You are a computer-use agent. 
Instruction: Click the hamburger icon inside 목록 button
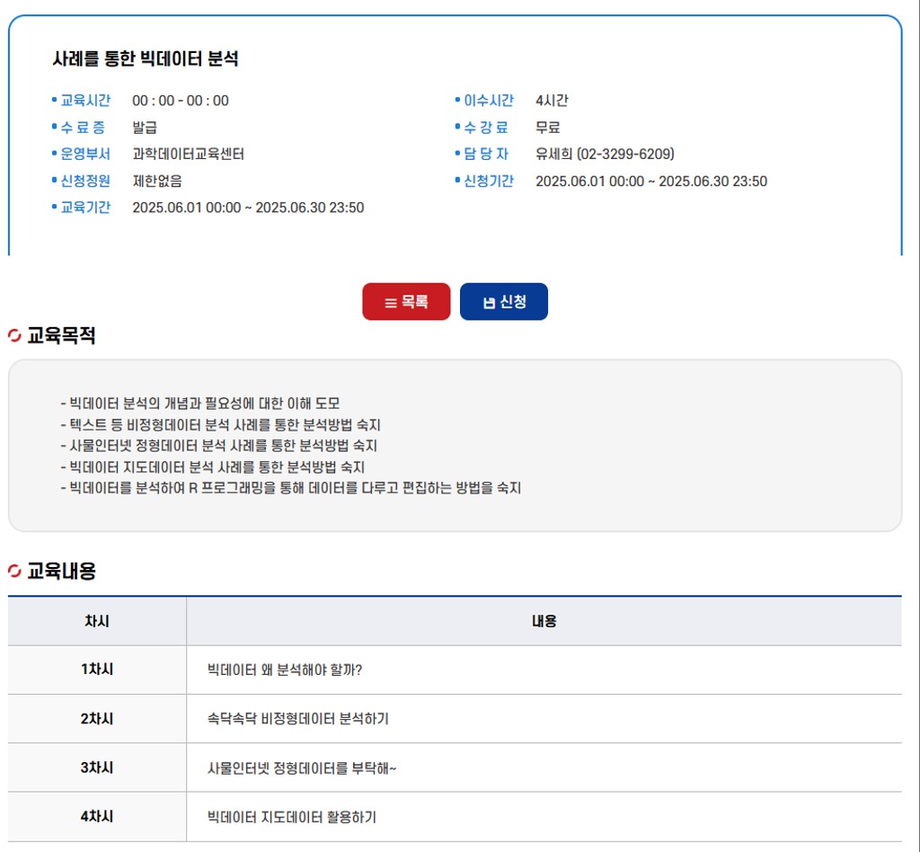(391, 303)
